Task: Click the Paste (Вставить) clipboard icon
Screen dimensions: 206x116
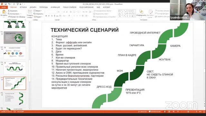Action: point(4,12)
